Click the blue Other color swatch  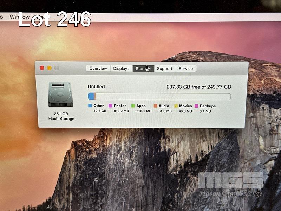pyautogui.click(x=90, y=105)
